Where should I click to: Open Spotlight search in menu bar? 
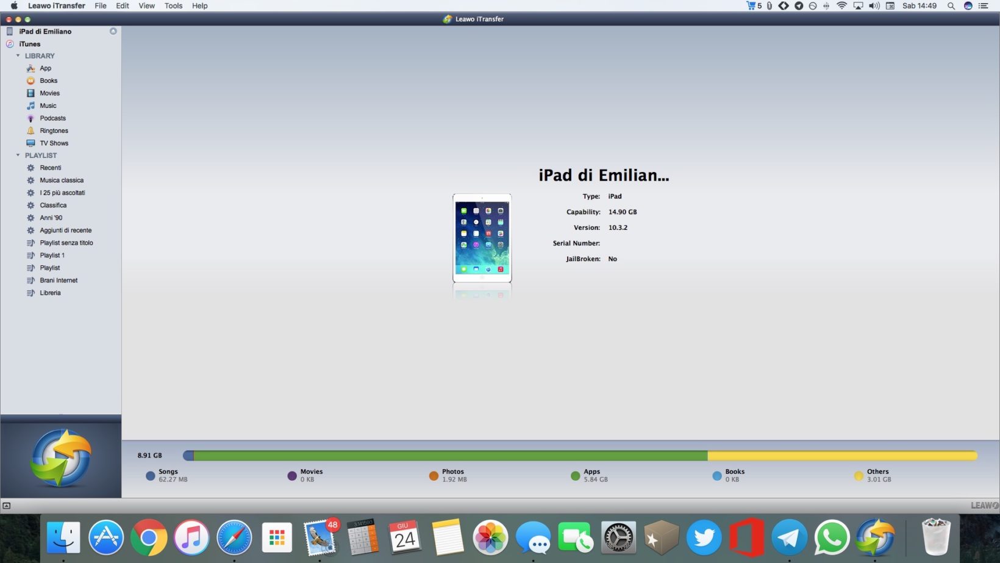[951, 5]
